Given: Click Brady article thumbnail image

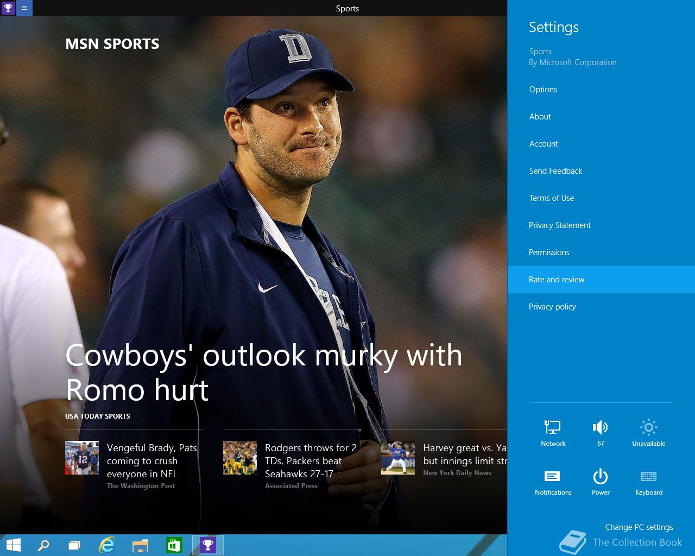Looking at the screenshot, I should (x=82, y=458).
